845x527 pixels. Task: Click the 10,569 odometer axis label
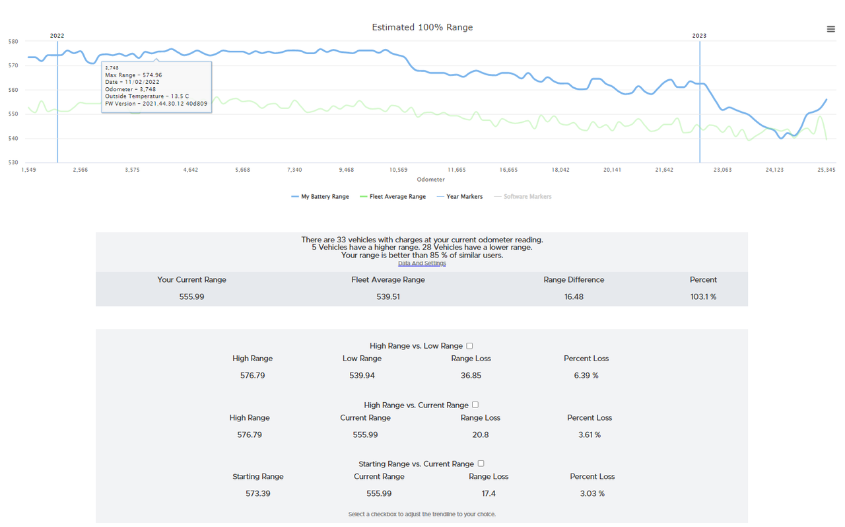398,170
